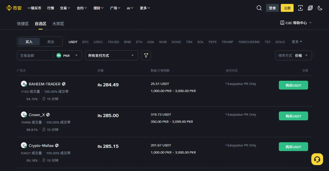Click Crown_X avatar icon
This screenshot has height=171, width=329.
(24, 114)
